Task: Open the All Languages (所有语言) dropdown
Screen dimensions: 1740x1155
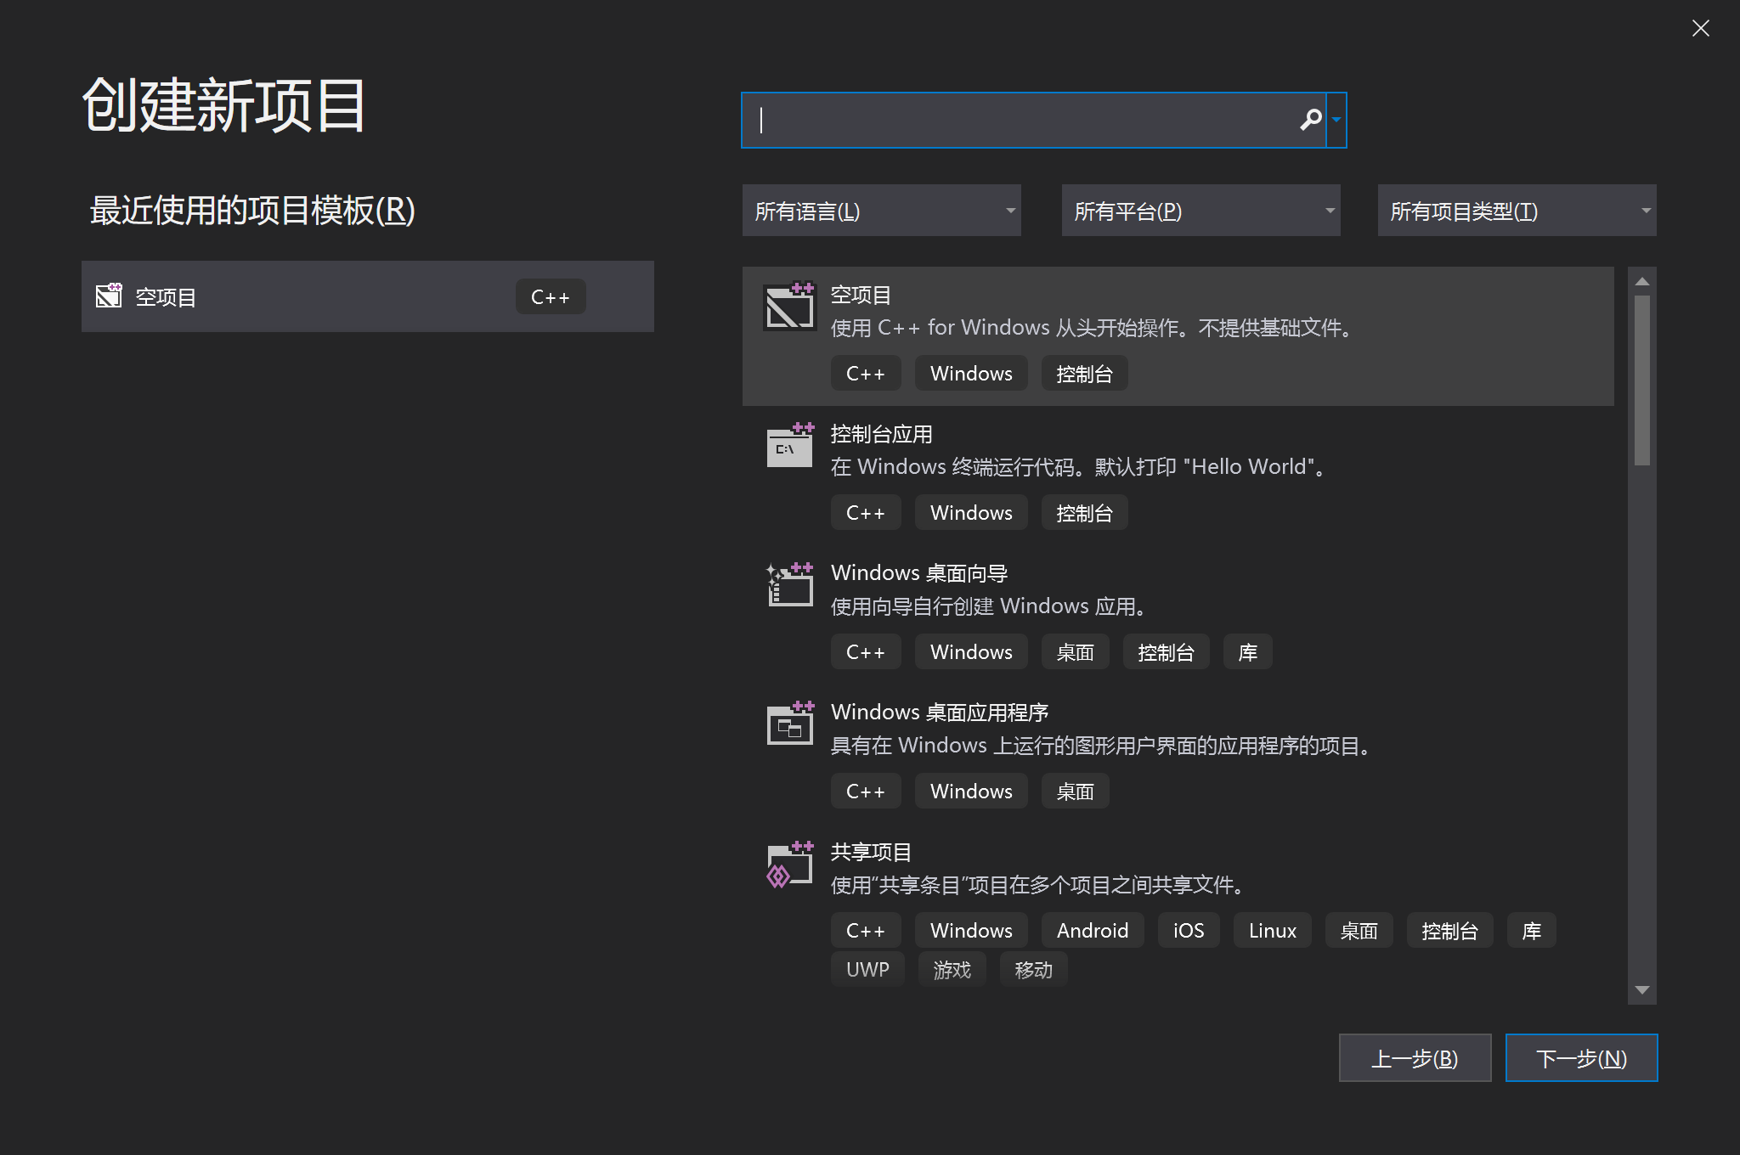Action: [881, 211]
